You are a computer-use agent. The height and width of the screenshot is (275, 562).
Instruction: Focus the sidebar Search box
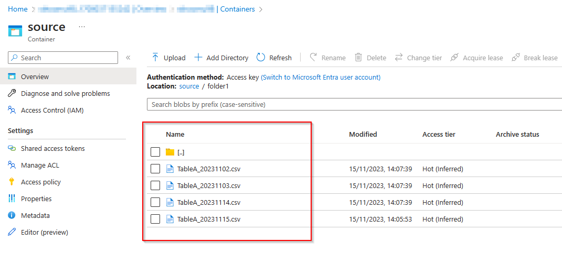(x=63, y=58)
